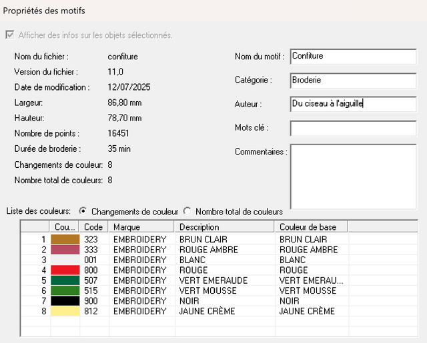The height and width of the screenshot is (343, 427).
Task: Click the NOIR black color swatch
Action: tap(65, 301)
